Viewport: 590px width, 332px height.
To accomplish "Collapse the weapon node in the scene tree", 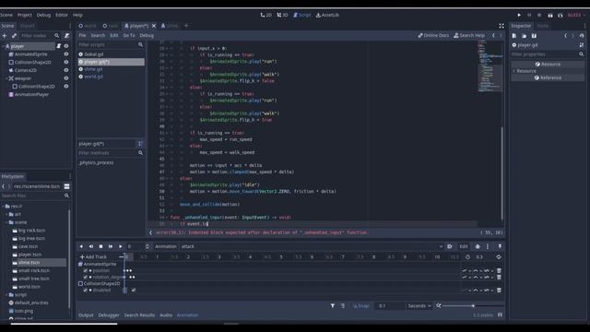I will (6, 78).
